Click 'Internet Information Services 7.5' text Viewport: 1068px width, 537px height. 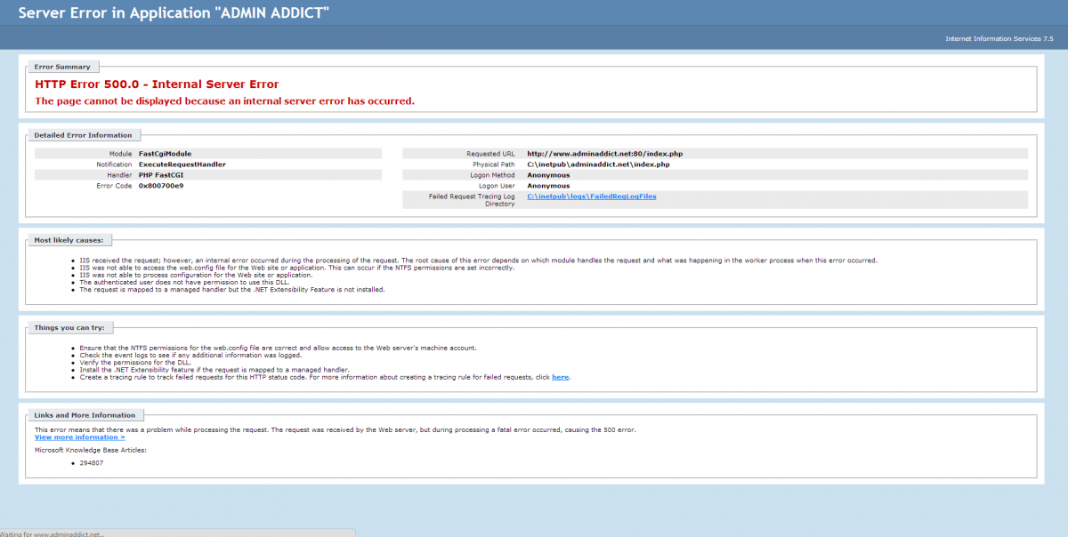pos(999,39)
